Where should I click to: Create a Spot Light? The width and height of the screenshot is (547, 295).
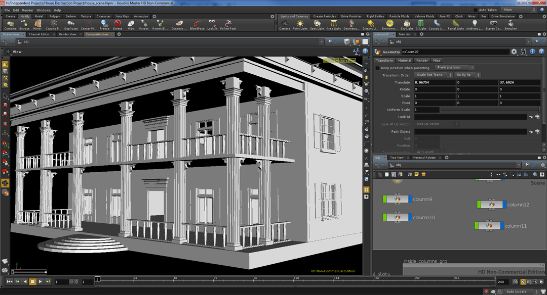point(317,25)
